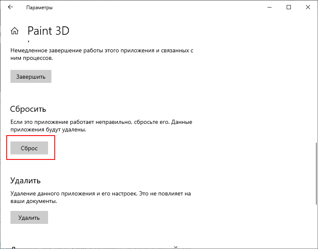Click the Сбросить section heading
The image size is (318, 249).
tap(28, 109)
